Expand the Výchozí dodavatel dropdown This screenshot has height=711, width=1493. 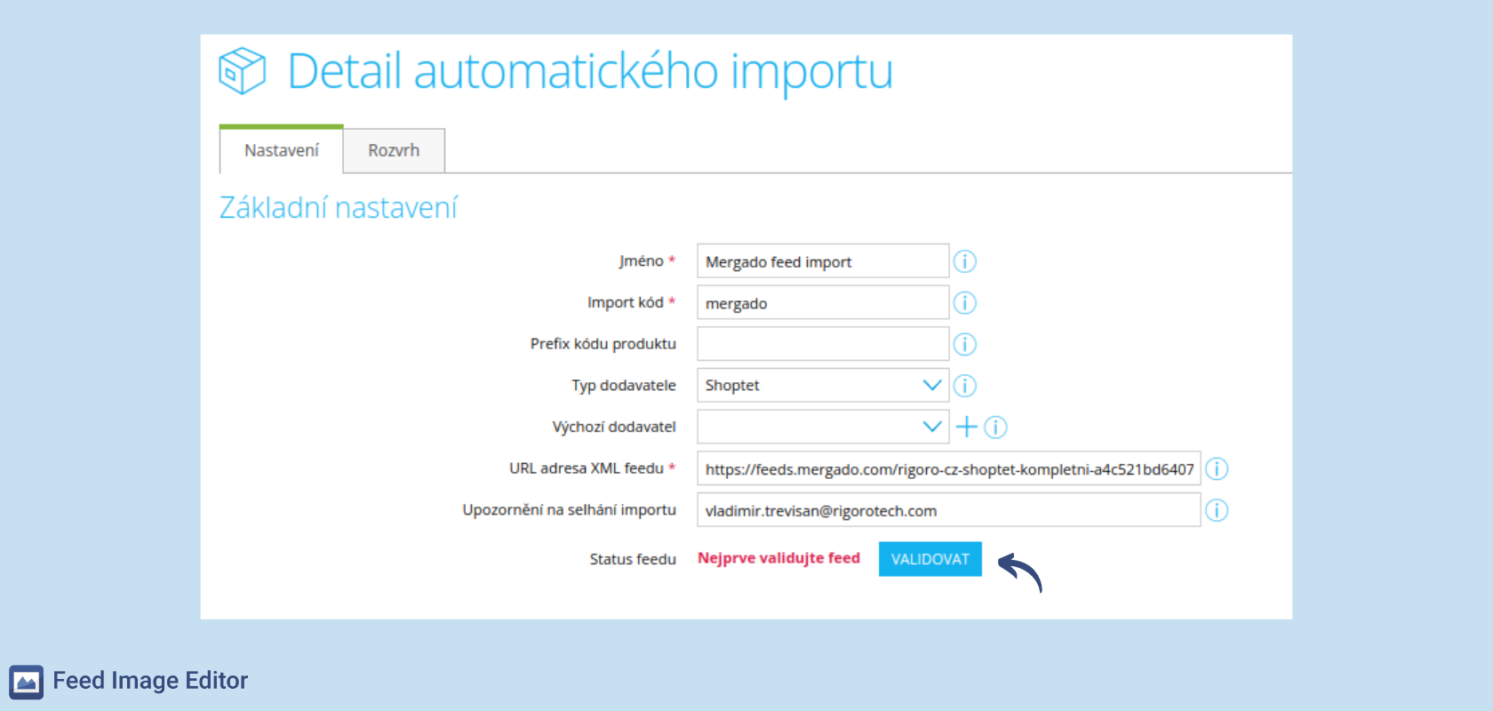tap(823, 427)
